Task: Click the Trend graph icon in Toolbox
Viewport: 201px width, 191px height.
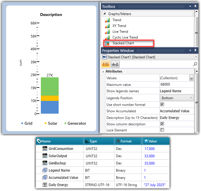Action: (x=107, y=20)
